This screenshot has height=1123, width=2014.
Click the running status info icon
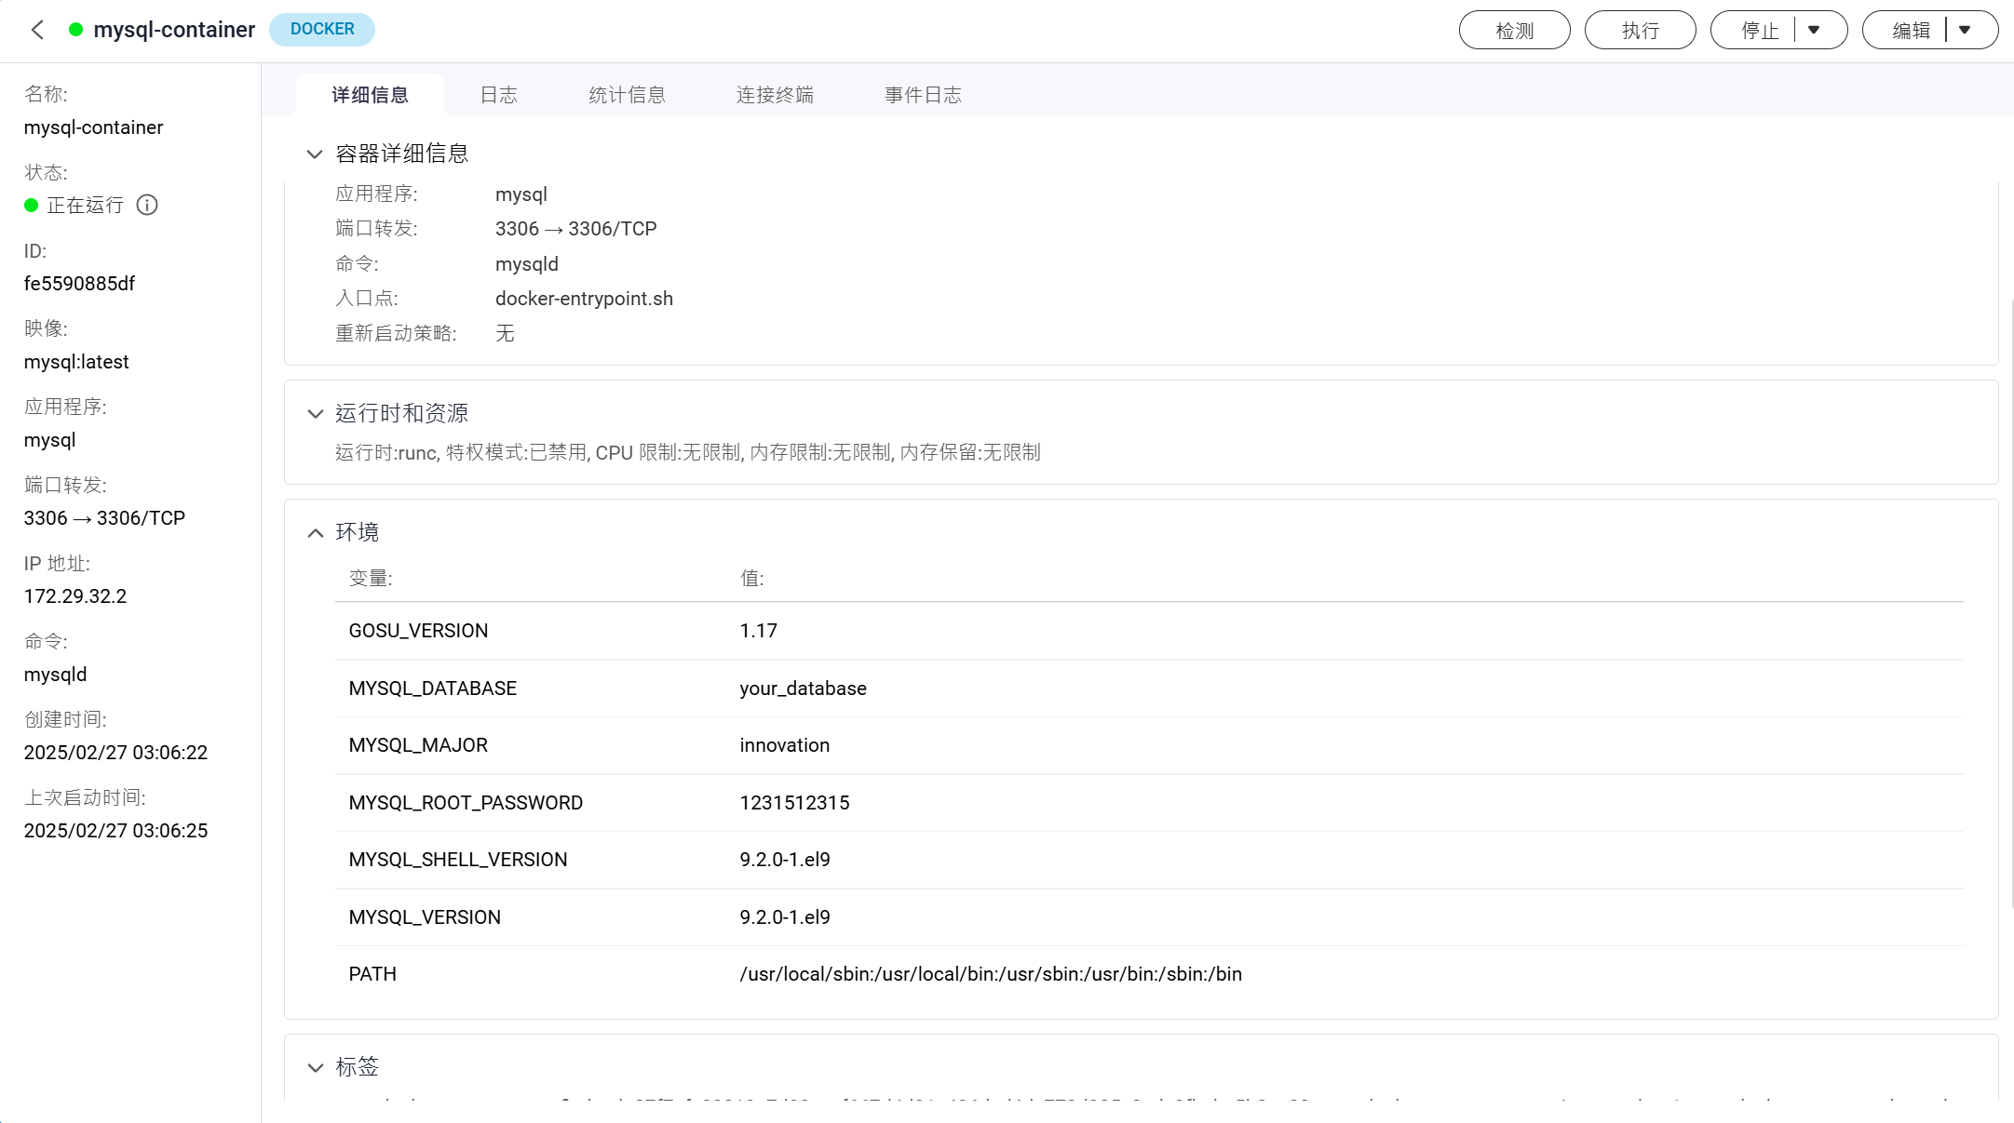(x=147, y=205)
